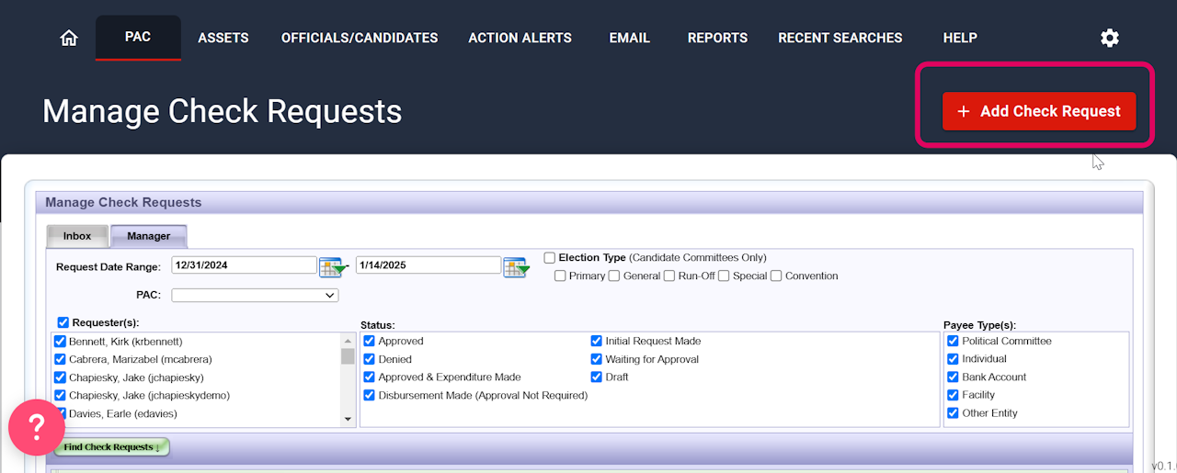Expand the PAC dropdown list

pyautogui.click(x=255, y=296)
